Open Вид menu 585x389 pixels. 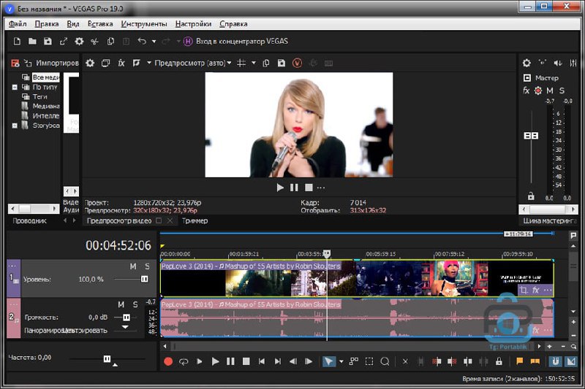pyautogui.click(x=73, y=24)
